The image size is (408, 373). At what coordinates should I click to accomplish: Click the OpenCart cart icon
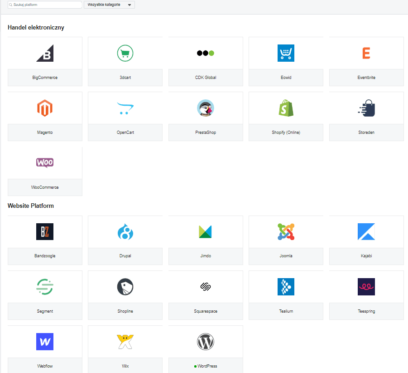pos(125,108)
